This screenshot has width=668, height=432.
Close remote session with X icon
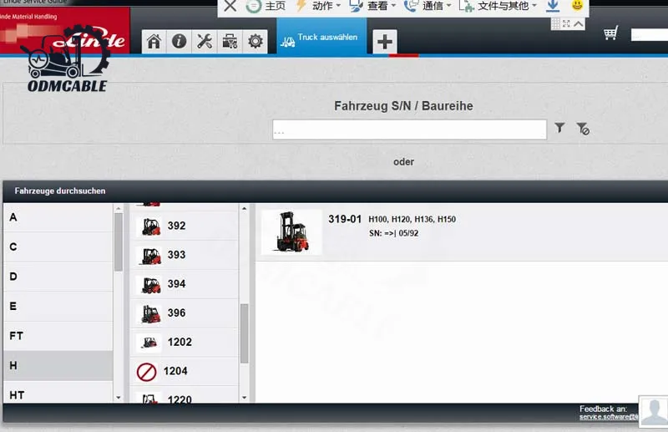[x=230, y=6]
